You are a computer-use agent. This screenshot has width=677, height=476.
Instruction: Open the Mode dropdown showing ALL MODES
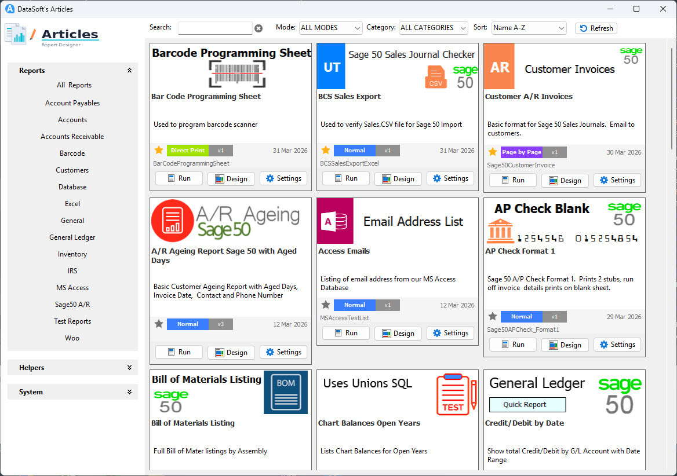(330, 28)
